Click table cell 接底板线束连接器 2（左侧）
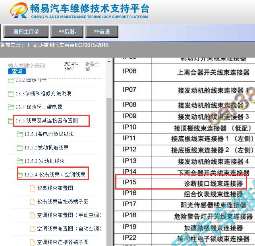The image size is (255, 246). click(213, 150)
